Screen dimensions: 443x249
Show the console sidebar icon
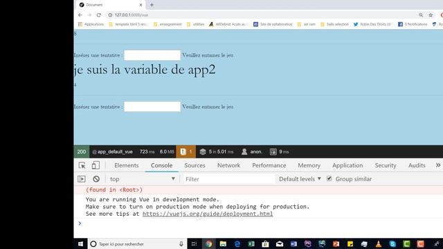click(x=82, y=178)
